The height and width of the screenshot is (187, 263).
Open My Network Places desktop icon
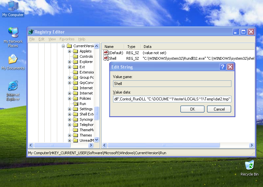tap(13, 37)
